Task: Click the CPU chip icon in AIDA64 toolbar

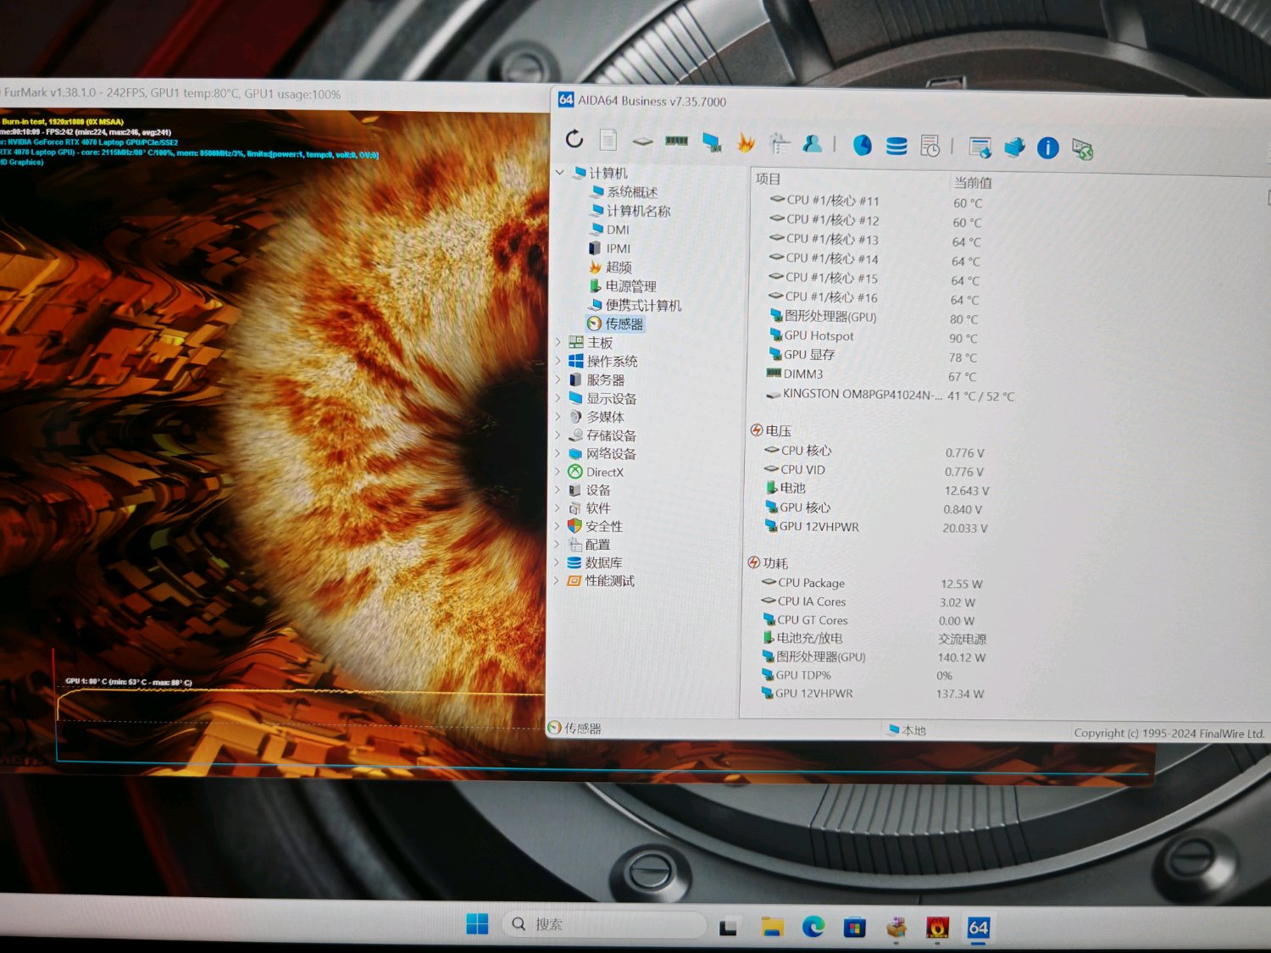Action: [642, 141]
